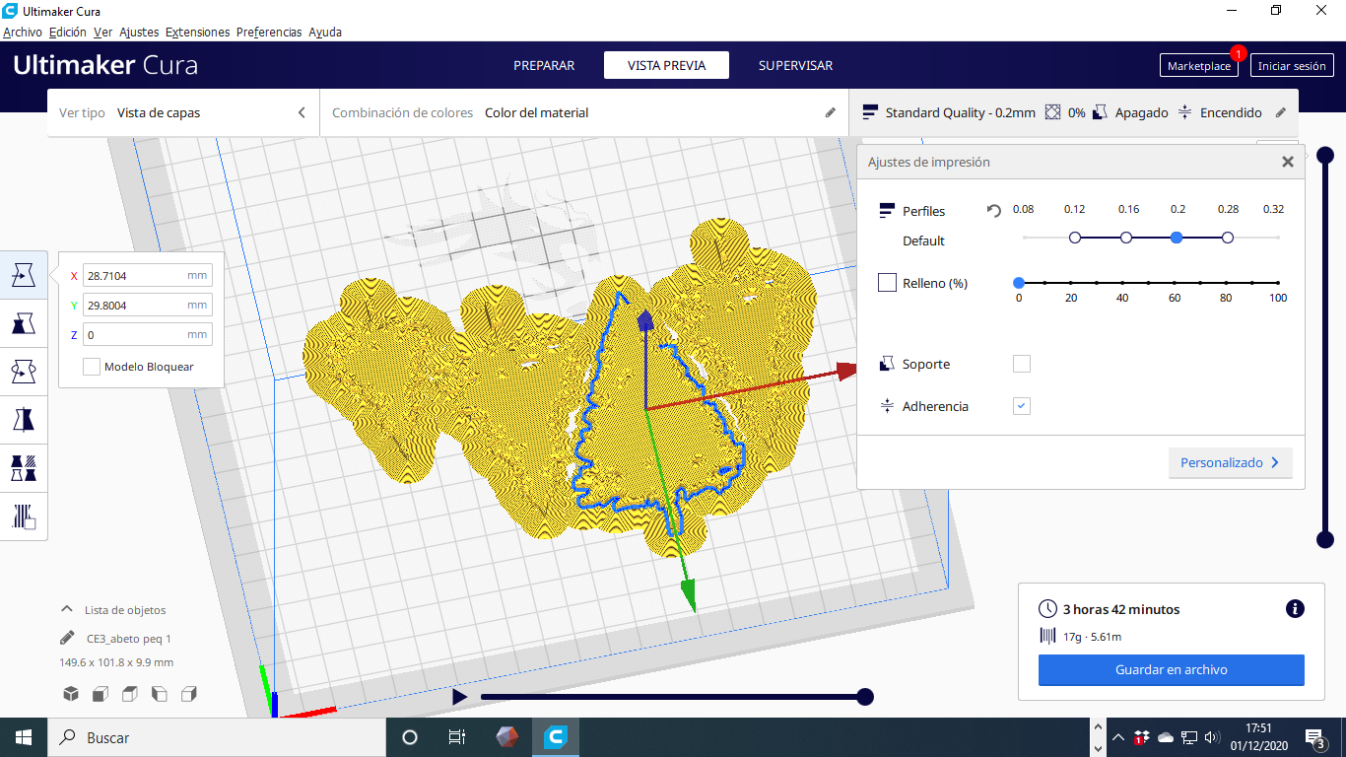Viewport: 1346px width, 757px height.
Task: Uncheck the Adherencia checkbox
Action: pyautogui.click(x=1022, y=406)
